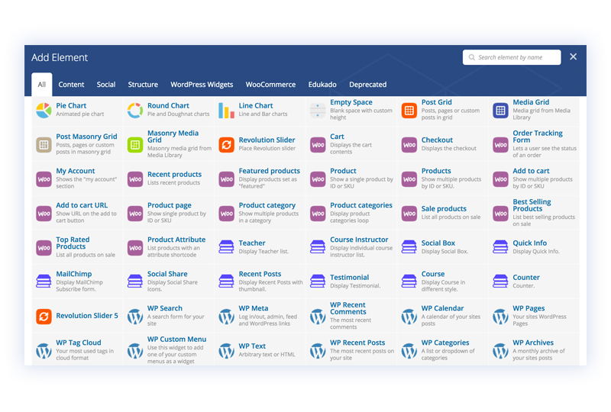Viewport: 611px width, 412px height.
Task: Pick the Woo icon for Featured products
Action: pyautogui.click(x=226, y=179)
